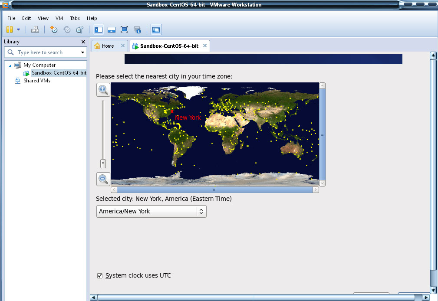Click the map horizontal scrollbar thumb
This screenshot has width=438, height=301.
[215, 190]
